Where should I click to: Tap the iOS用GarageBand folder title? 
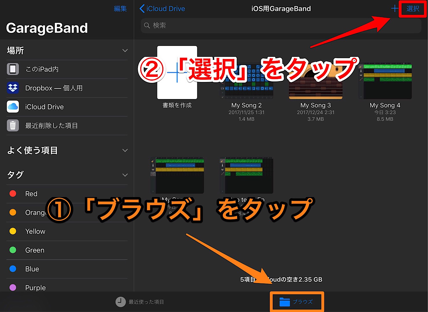(x=281, y=9)
